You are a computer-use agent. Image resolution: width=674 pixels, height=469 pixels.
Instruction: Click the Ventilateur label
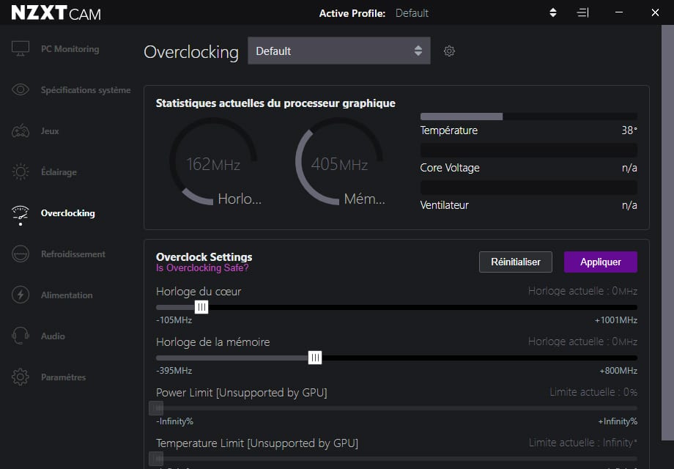coord(444,205)
